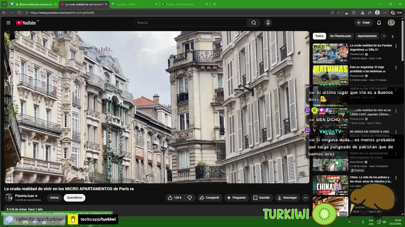Go to YouTube home via logo
Screen dimensions: 405x227
(x=26, y=23)
